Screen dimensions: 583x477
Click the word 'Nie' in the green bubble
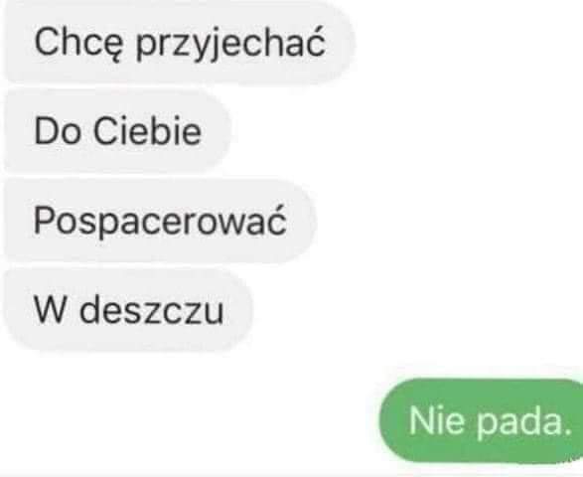tap(437, 420)
